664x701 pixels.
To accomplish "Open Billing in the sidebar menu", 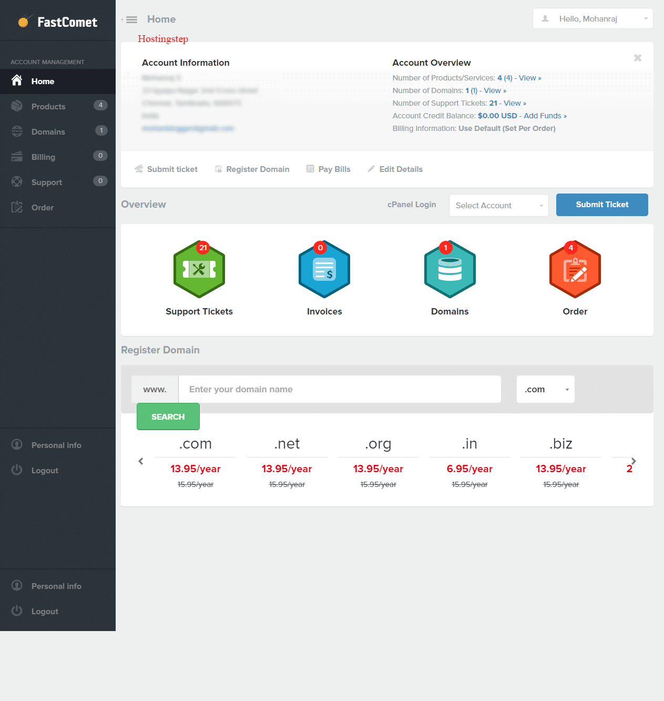I will (x=58, y=157).
